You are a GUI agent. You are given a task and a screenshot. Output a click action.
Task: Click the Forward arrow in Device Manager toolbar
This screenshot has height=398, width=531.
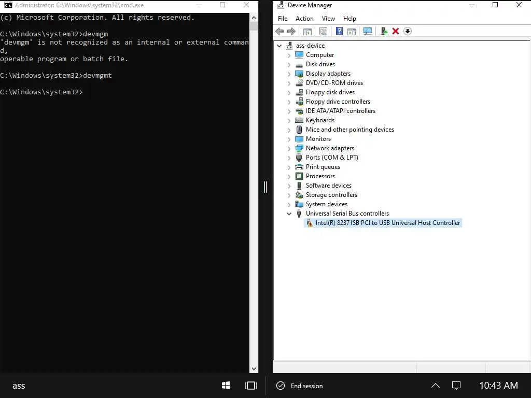coord(291,32)
